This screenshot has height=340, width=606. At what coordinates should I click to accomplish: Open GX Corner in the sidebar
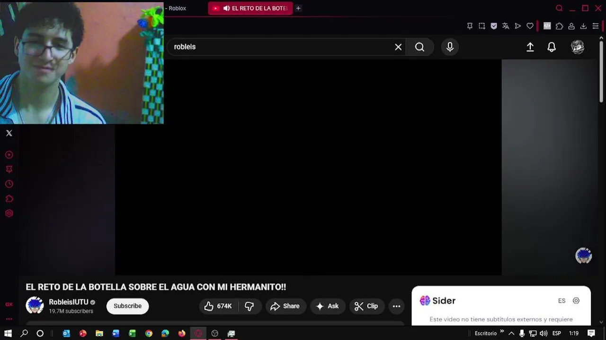9,305
